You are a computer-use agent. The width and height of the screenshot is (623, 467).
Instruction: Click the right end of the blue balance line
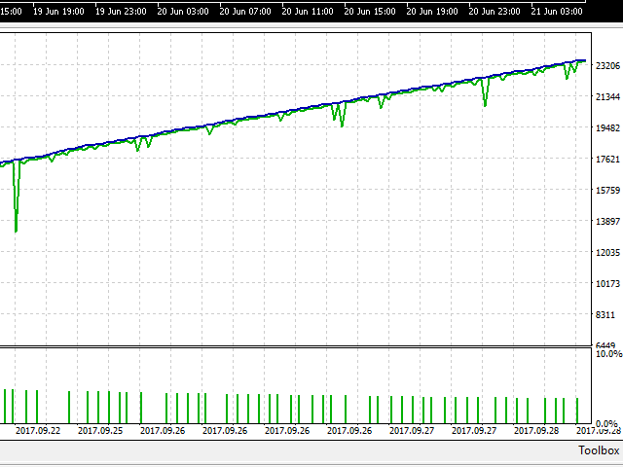[x=583, y=60]
